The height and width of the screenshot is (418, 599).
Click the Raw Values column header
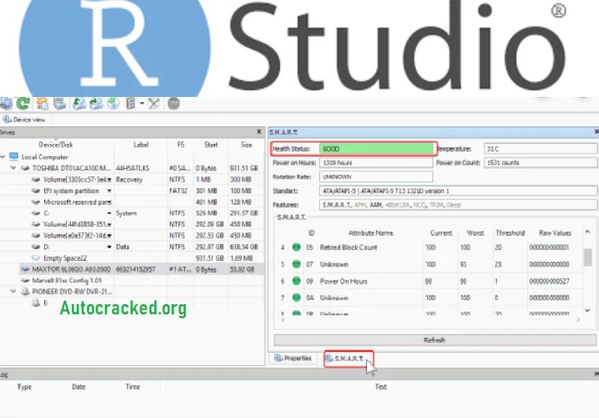(x=555, y=233)
